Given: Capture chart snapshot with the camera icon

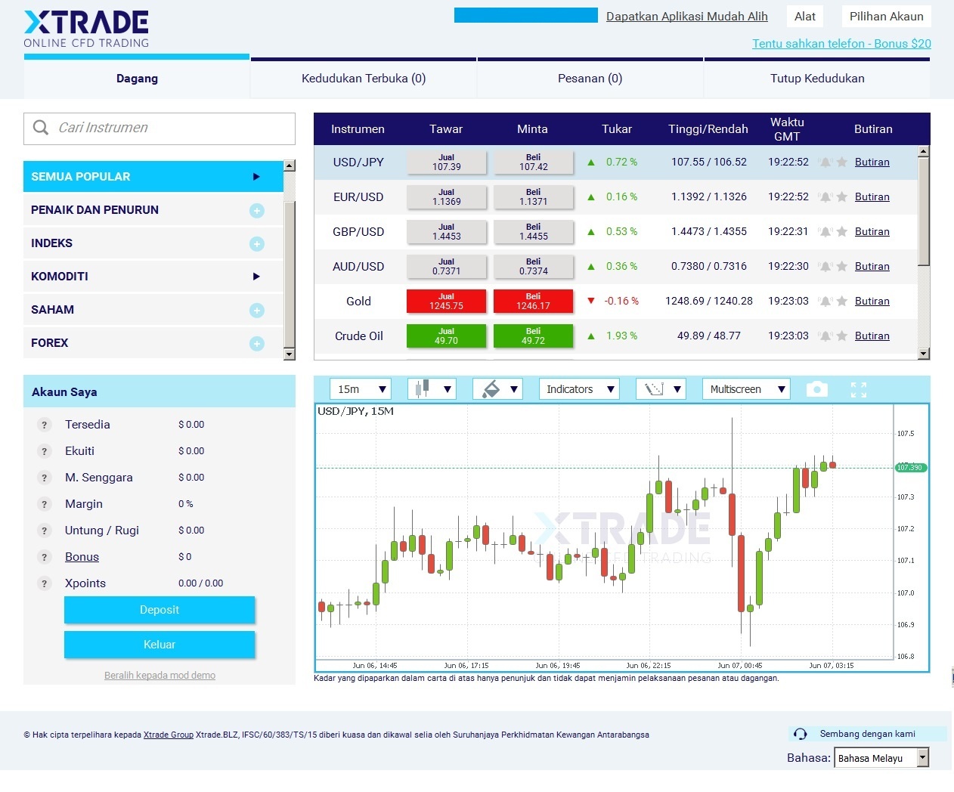Looking at the screenshot, I should coord(817,388).
